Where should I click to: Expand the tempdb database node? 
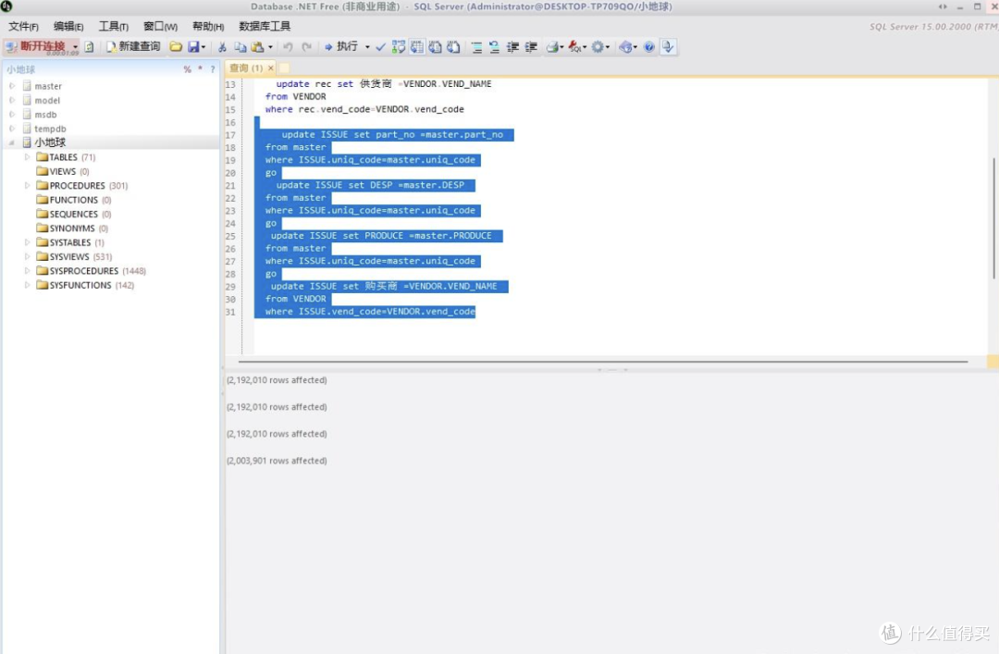pos(12,129)
